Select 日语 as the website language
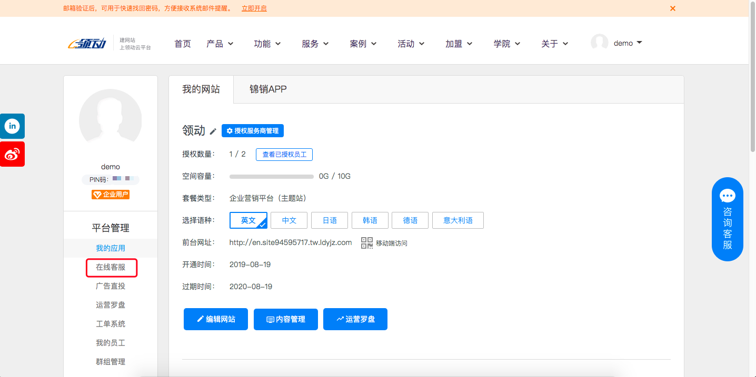This screenshot has height=377, width=756. (329, 220)
